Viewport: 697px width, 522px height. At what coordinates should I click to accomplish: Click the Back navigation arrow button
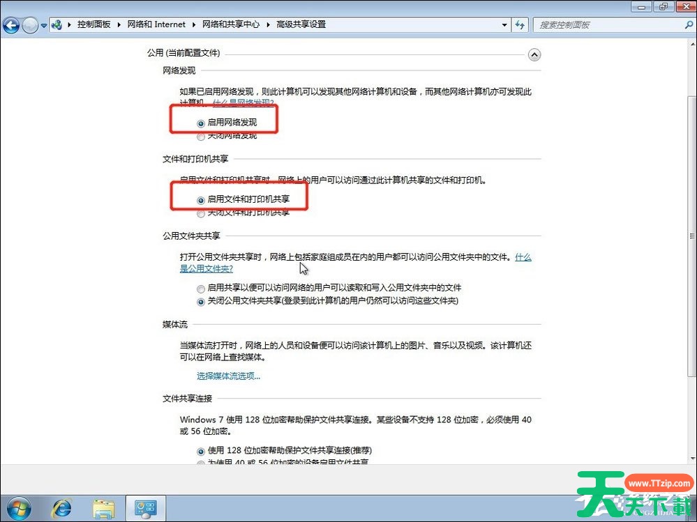click(11, 25)
